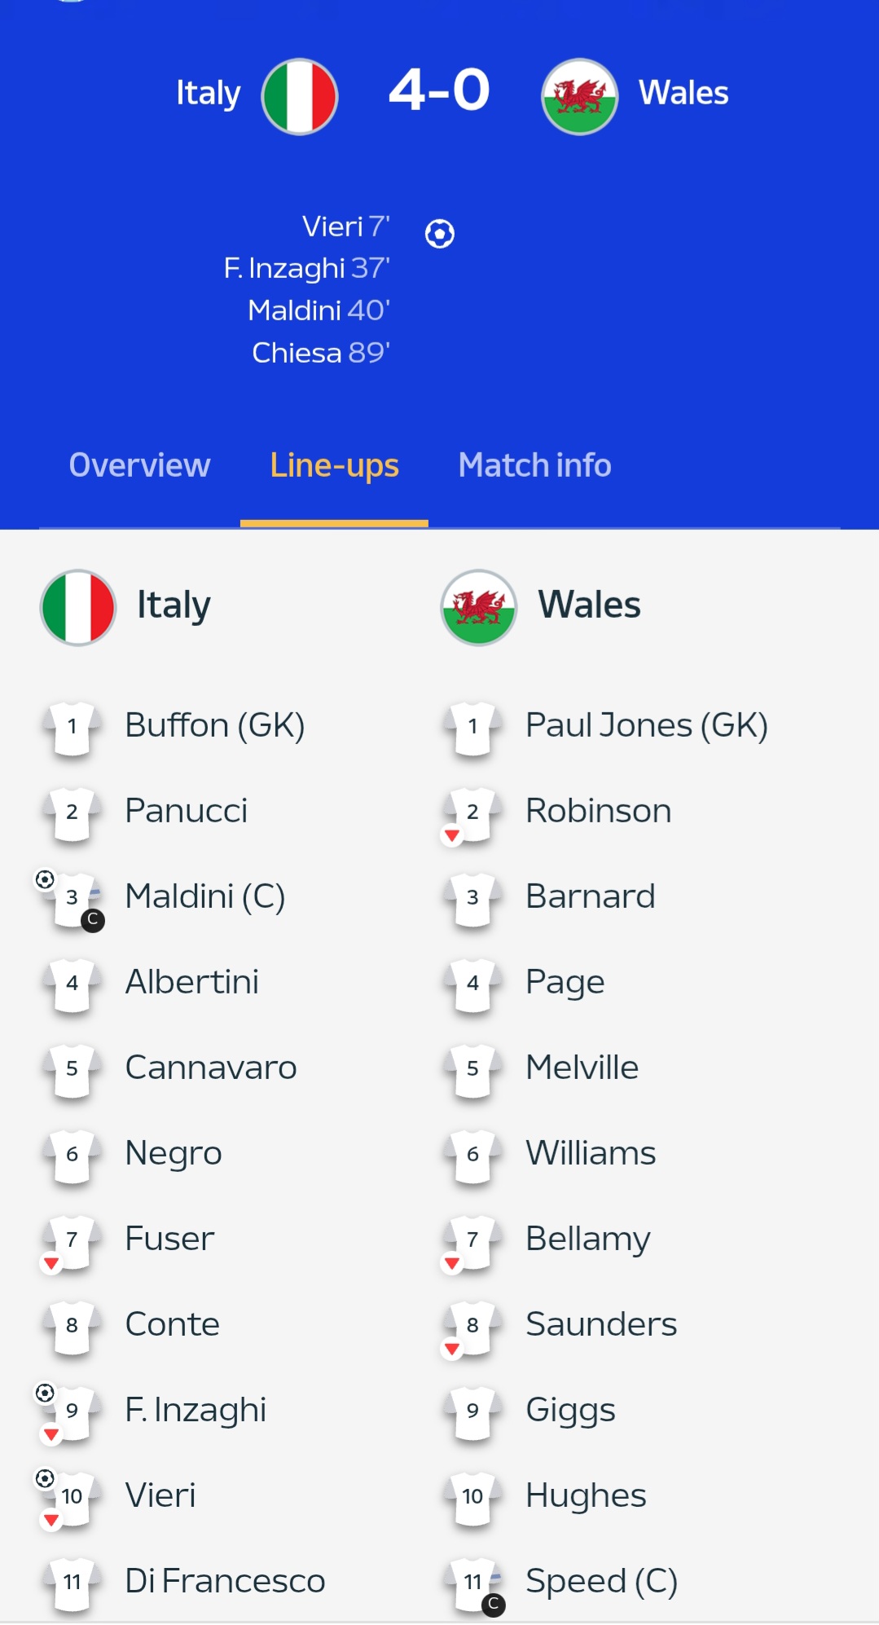
Task: Click the 4-0 final score
Action: [x=439, y=90]
